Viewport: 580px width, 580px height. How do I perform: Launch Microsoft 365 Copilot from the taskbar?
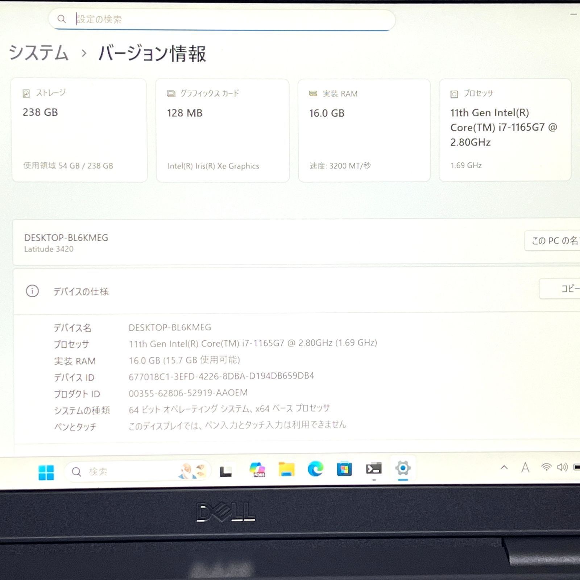pos(257,470)
